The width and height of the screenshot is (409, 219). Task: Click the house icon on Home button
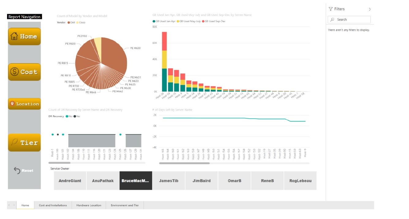pyautogui.click(x=14, y=36)
